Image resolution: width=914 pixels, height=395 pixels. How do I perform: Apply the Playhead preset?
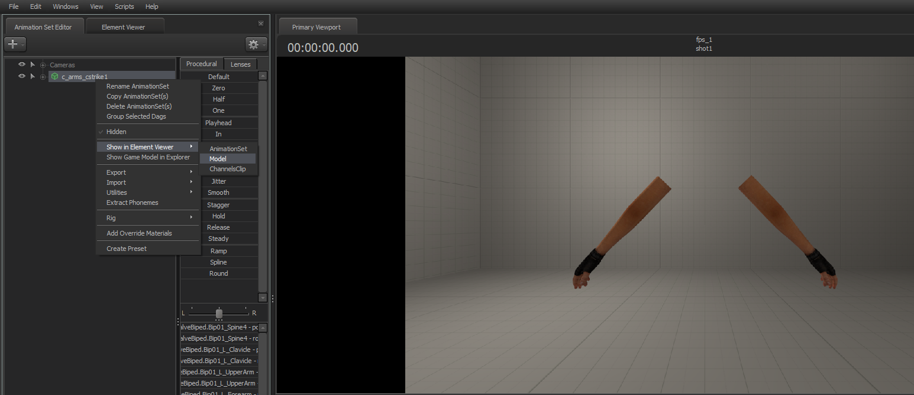(219, 123)
